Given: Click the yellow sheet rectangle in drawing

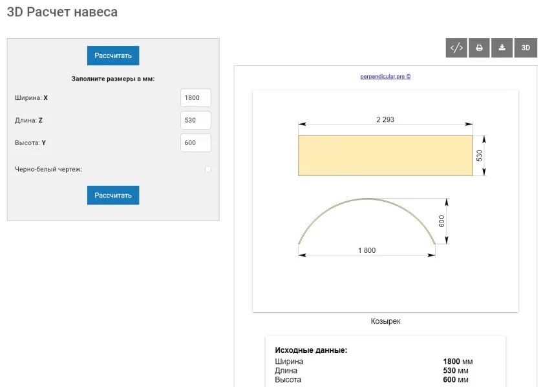Looking at the screenshot, I should 385,155.
